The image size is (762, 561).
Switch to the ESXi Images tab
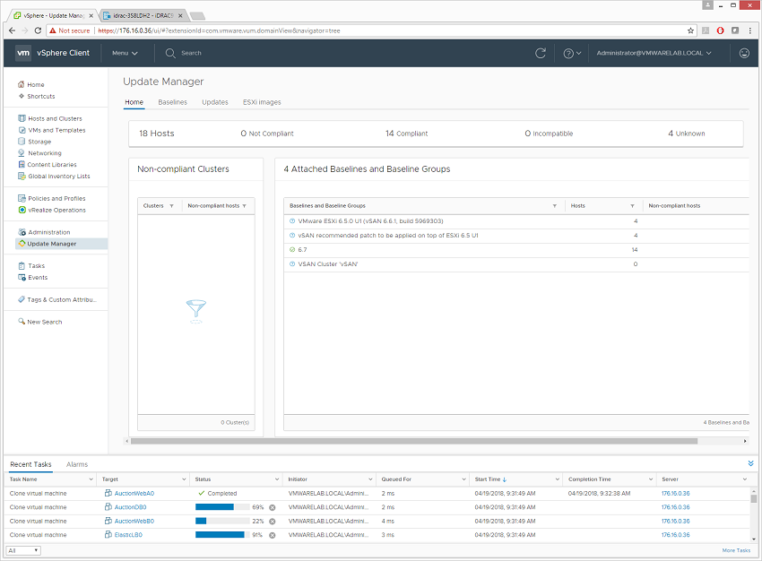pyautogui.click(x=262, y=102)
